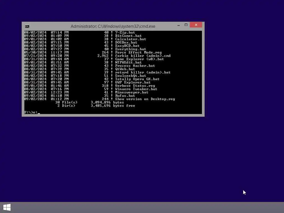Click the Calculator.bat listing
Image resolution: width=284 pixels, height=213 pixels.
131,39
